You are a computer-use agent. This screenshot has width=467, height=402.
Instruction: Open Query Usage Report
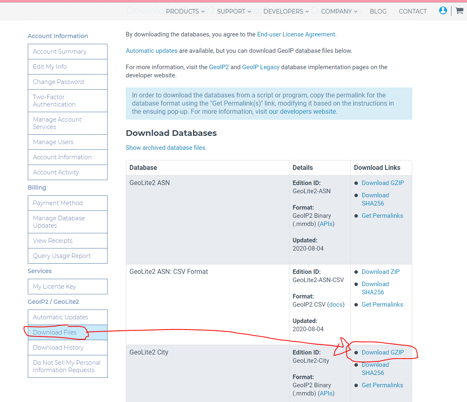(67, 256)
